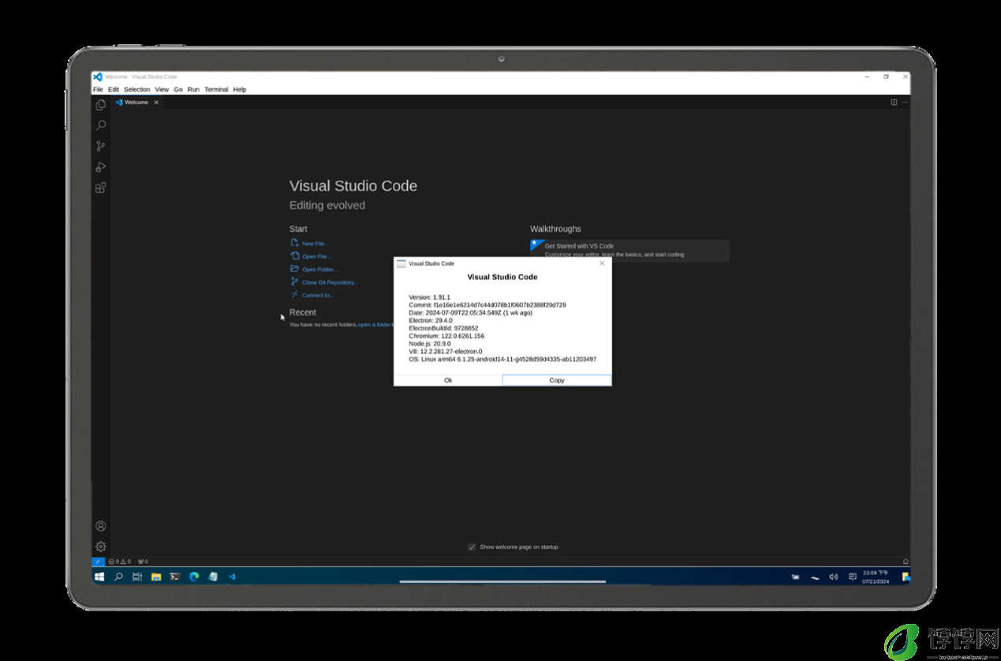The image size is (1001, 661).
Task: Click the 'Editing evolved' subtitle
Action: [x=327, y=205]
